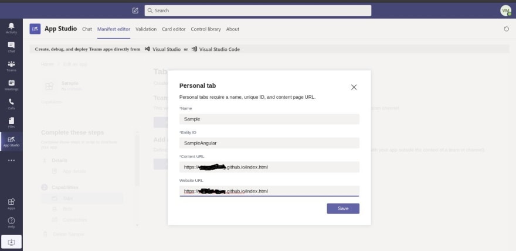Click the Content URL input field
Image resolution: width=516 pixels, height=251 pixels.
(269, 167)
